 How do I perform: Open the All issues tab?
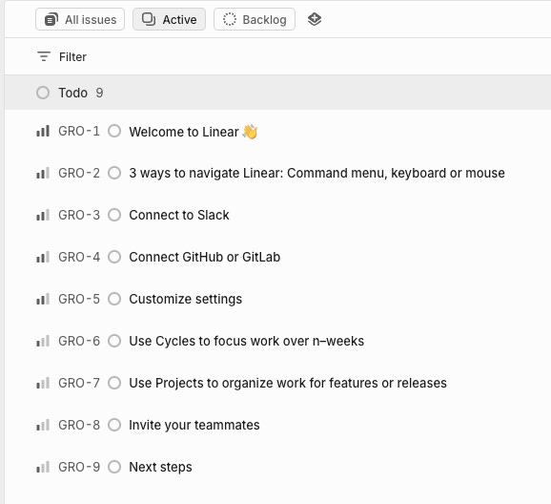pos(80,19)
